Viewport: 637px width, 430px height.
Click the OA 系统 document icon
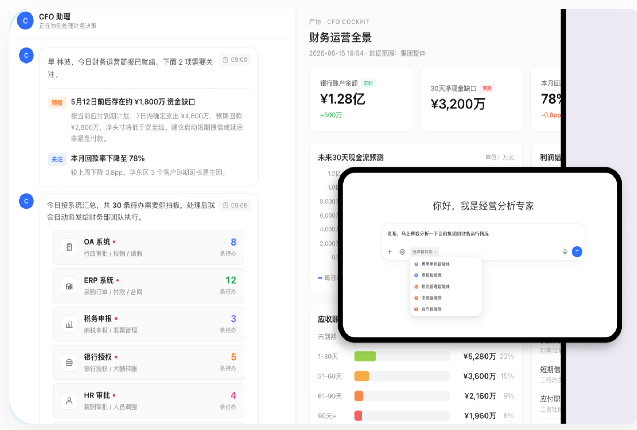pyautogui.click(x=69, y=247)
